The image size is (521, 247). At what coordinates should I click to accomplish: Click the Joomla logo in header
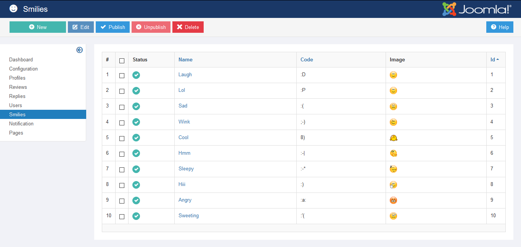[x=477, y=9]
